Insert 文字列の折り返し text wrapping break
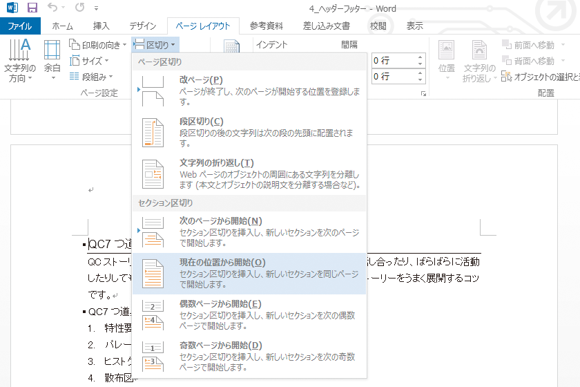This screenshot has width=580, height=387. coord(249,174)
